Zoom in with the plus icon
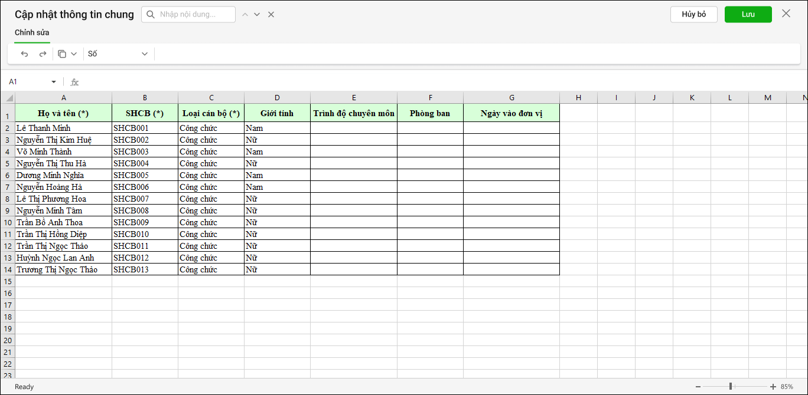Viewport: 808px width, 395px height. pos(773,387)
